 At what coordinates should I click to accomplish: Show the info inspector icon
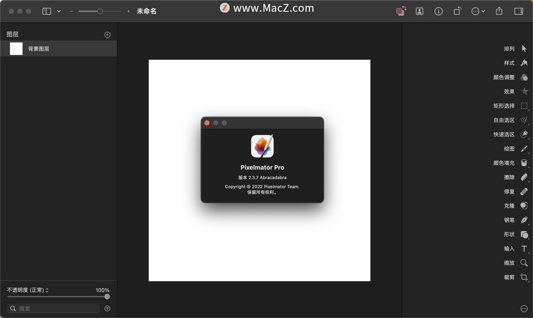point(438,11)
